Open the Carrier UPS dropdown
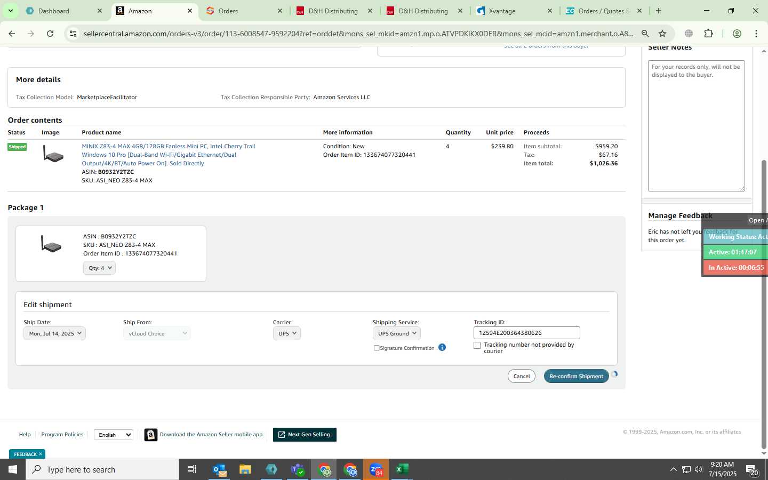The image size is (768, 480). pyautogui.click(x=287, y=333)
